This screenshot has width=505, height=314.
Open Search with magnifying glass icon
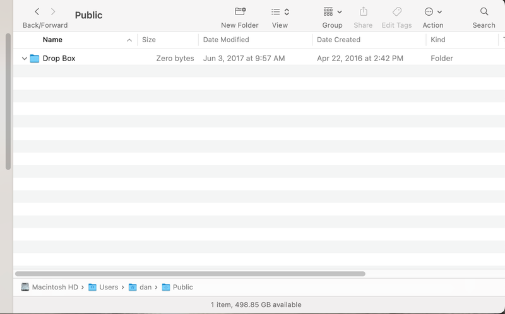(484, 12)
